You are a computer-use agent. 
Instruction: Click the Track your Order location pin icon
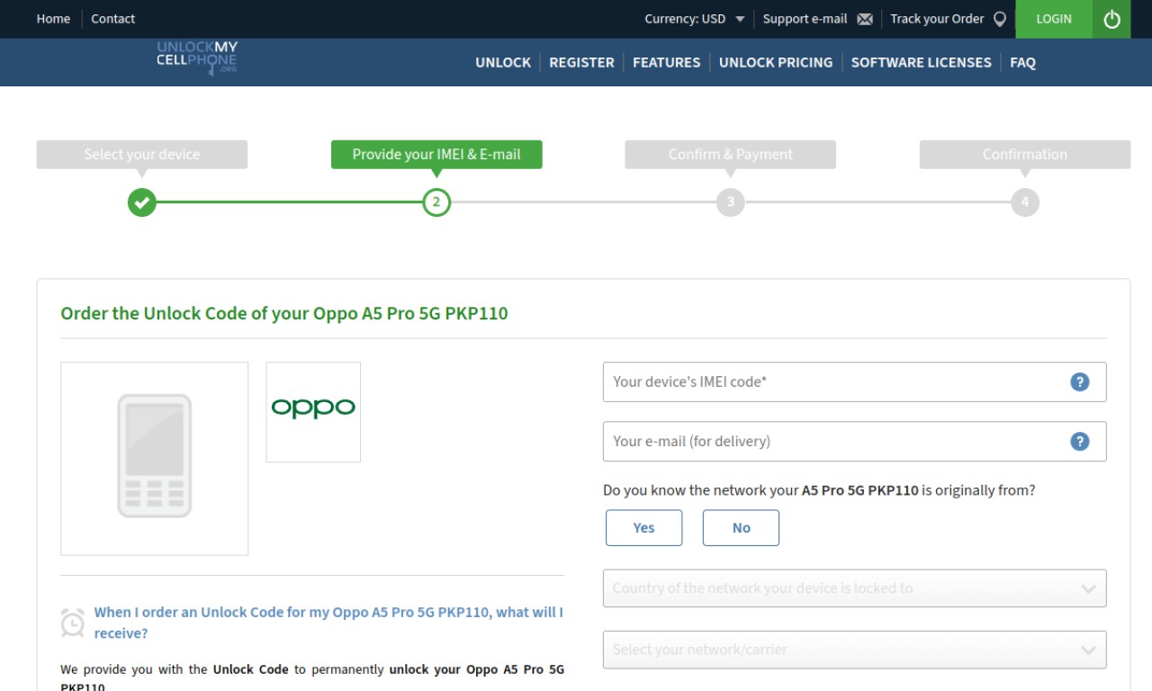pos(999,19)
